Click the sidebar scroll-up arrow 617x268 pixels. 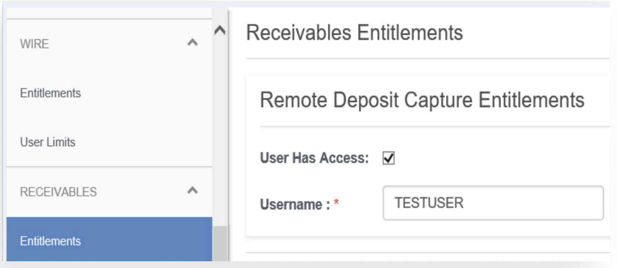[x=220, y=30]
